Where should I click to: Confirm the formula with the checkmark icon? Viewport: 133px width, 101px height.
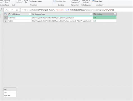pos(12,10)
